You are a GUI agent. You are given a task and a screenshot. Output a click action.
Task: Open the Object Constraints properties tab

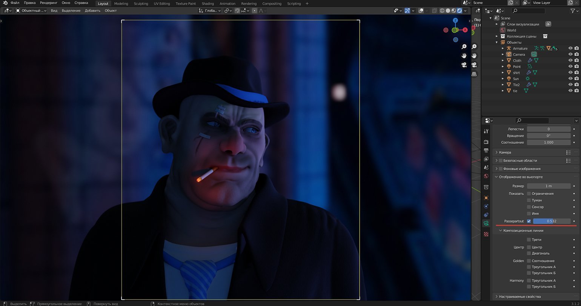click(x=486, y=215)
